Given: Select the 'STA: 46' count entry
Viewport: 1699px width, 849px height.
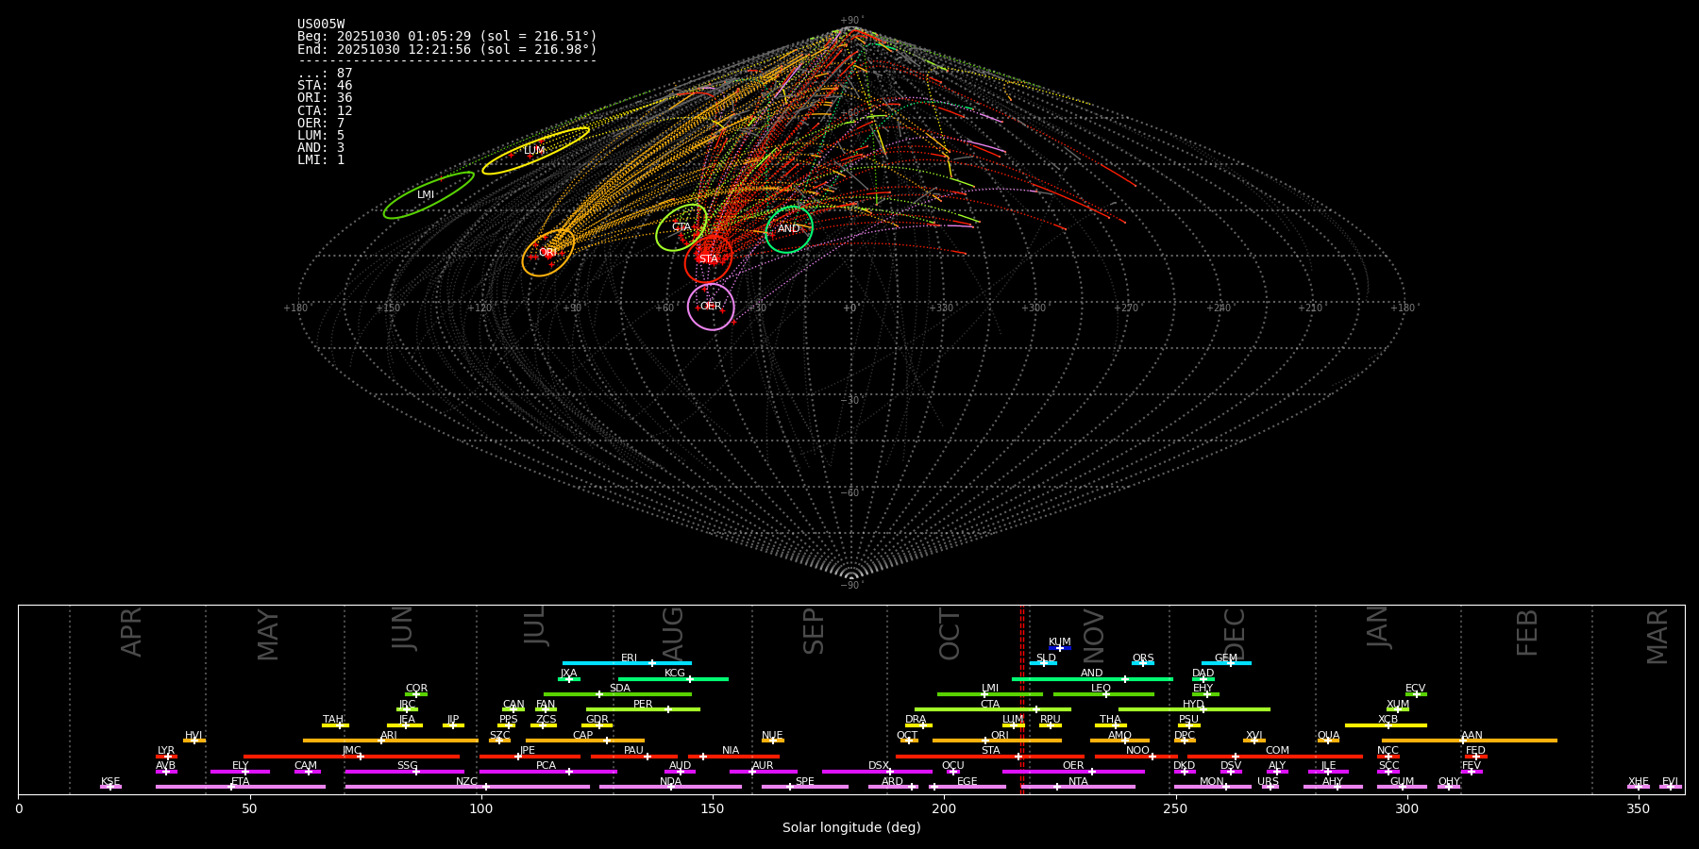Looking at the screenshot, I should tap(325, 86).
